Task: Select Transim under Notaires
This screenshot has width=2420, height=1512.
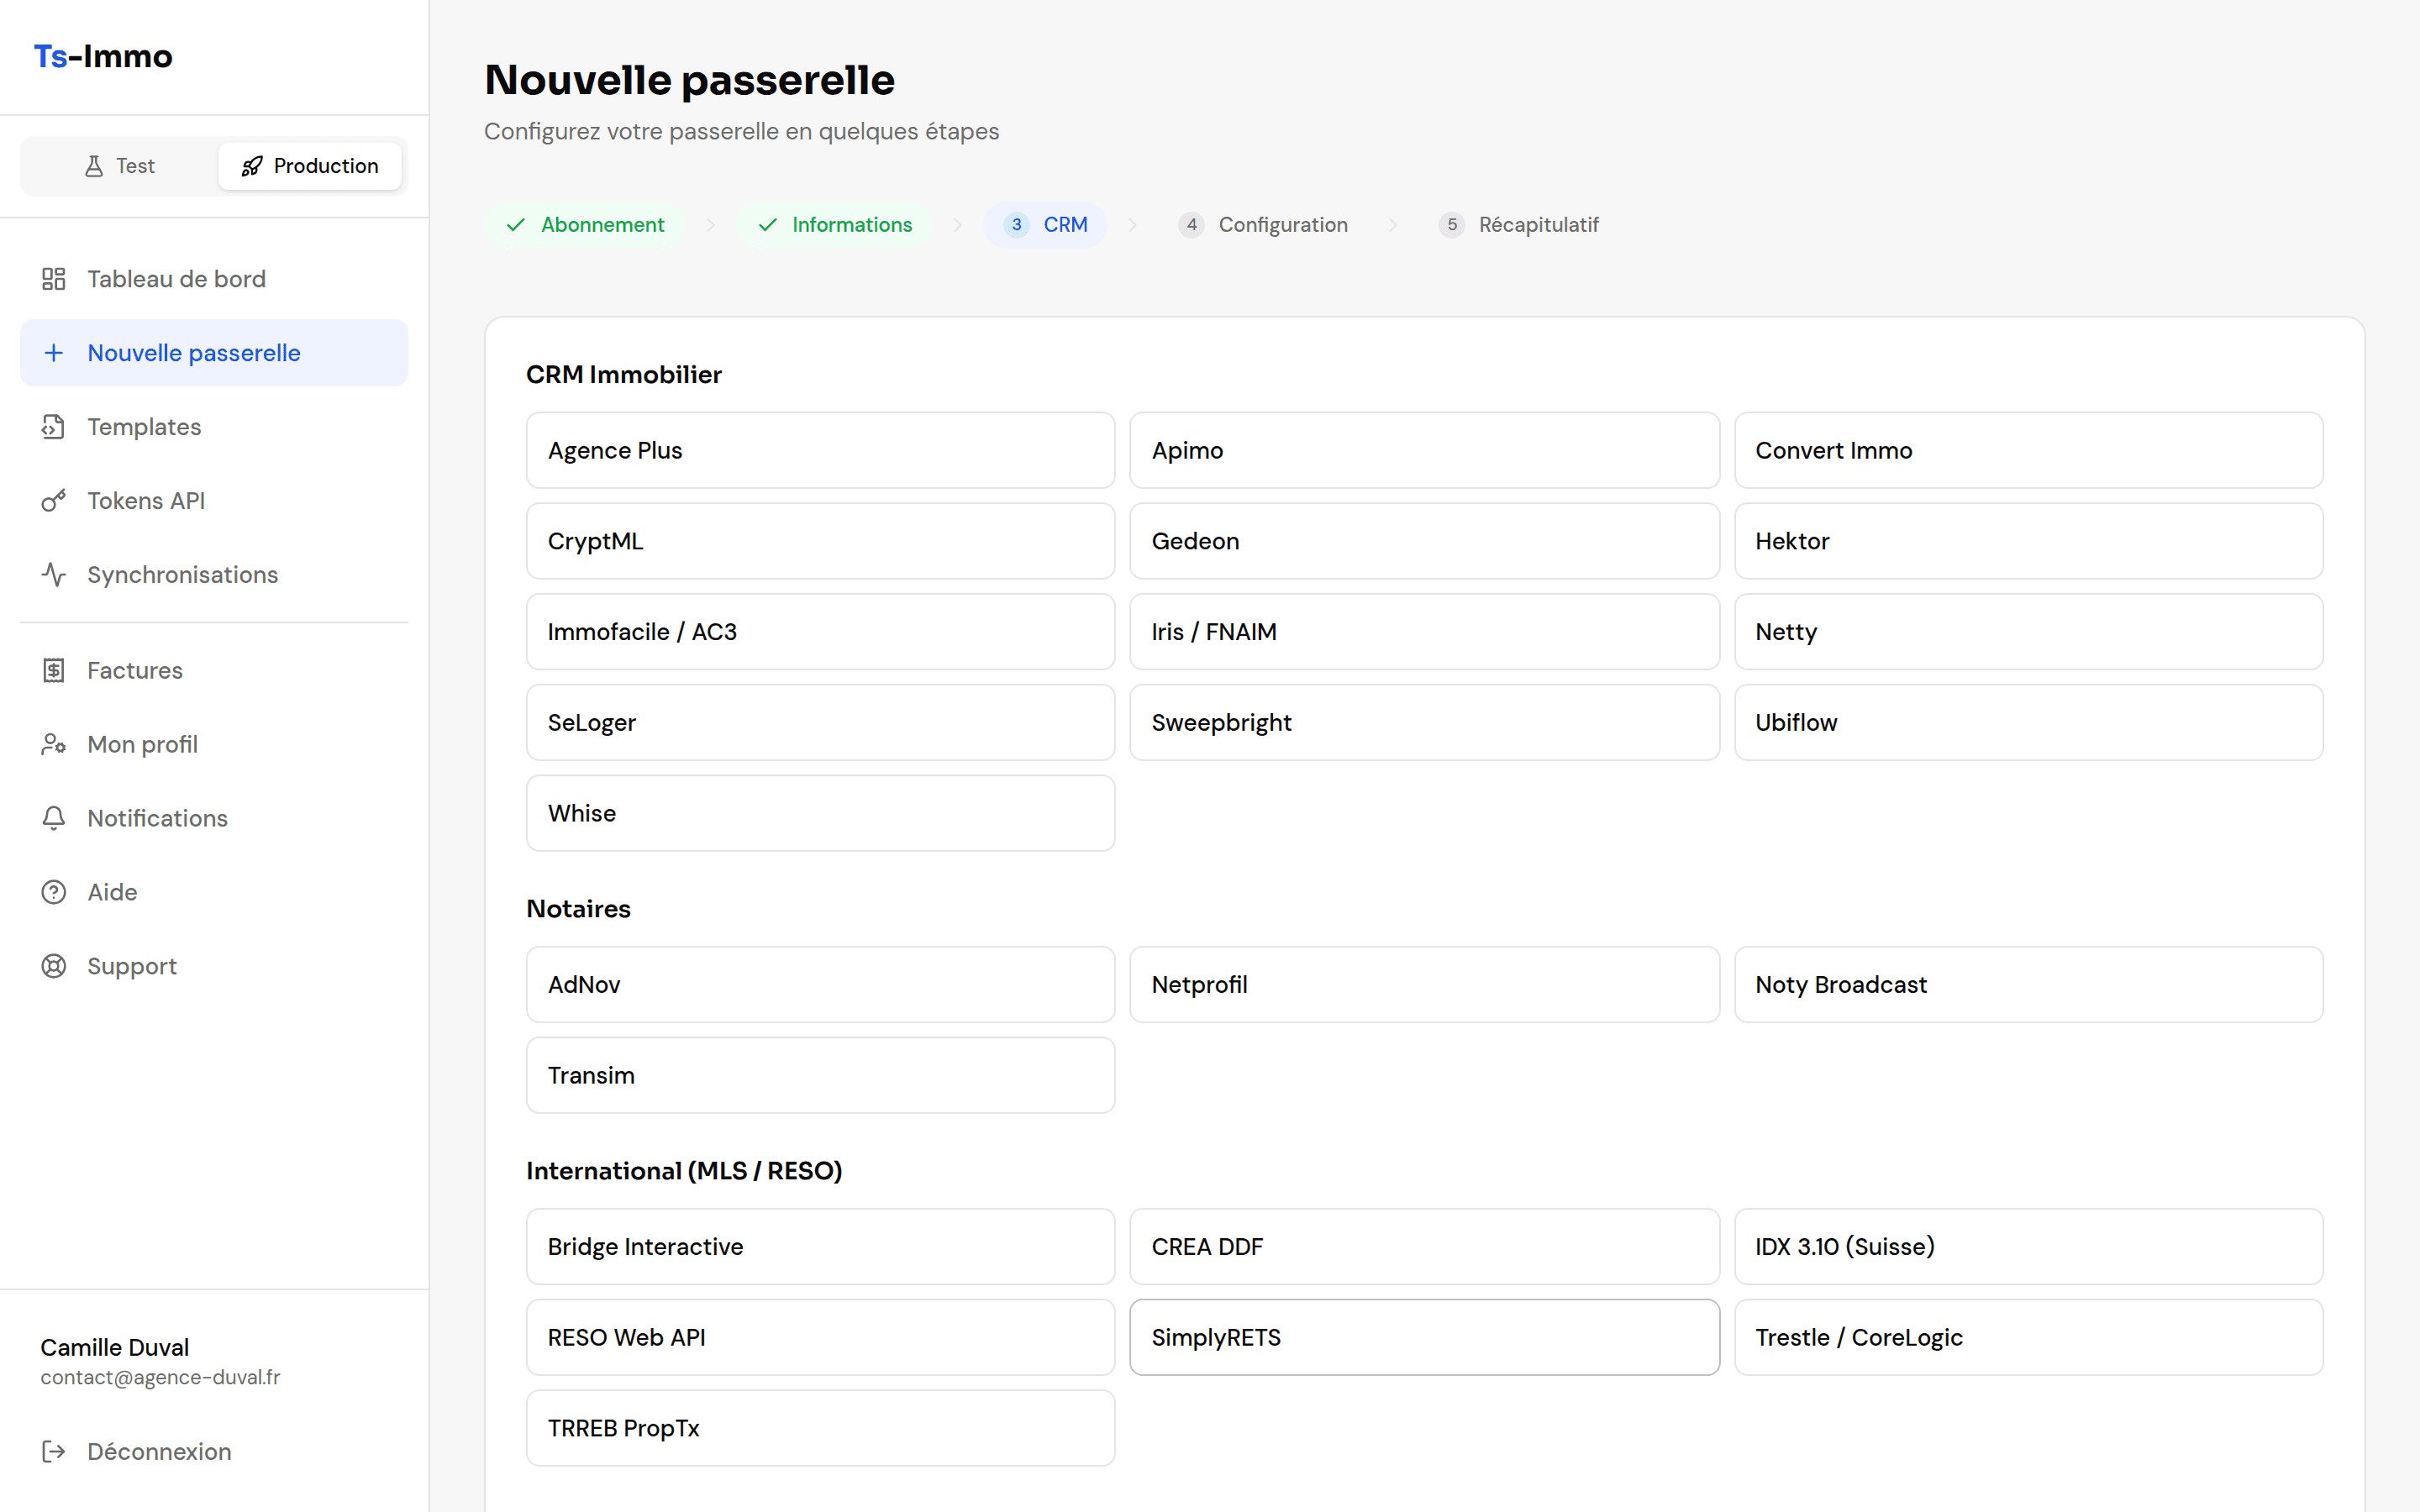Action: pyautogui.click(x=820, y=1075)
